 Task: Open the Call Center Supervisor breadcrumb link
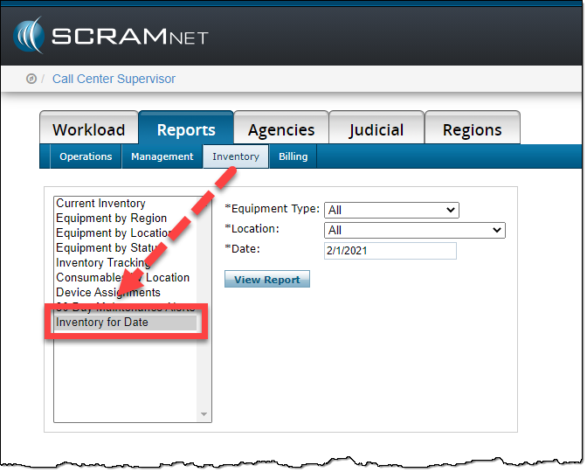click(114, 79)
